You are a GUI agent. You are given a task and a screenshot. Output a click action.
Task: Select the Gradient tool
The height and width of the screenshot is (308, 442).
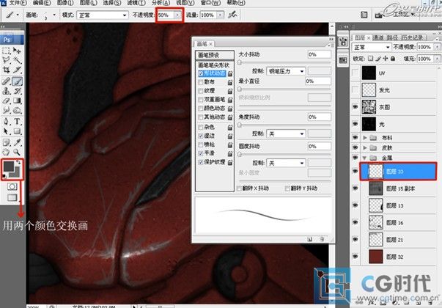(17, 100)
